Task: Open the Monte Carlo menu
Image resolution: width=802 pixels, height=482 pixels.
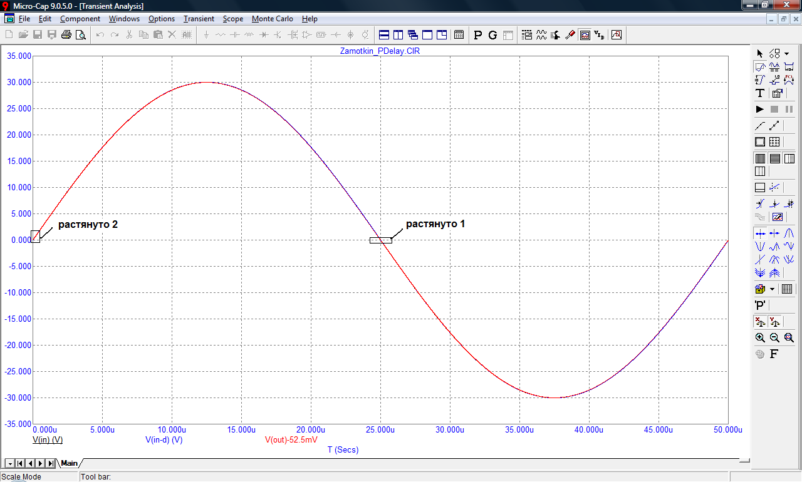Action: (273, 19)
